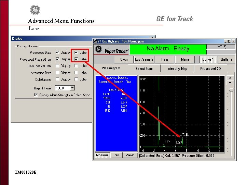
Task: Select the Zoom mode button
Action: [130, 155]
